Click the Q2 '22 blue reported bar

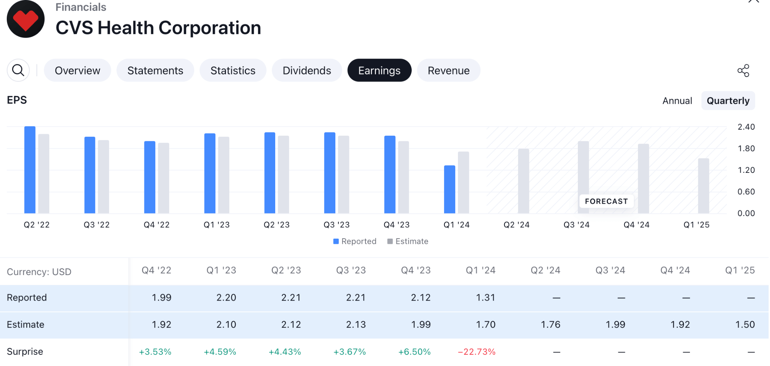click(30, 170)
